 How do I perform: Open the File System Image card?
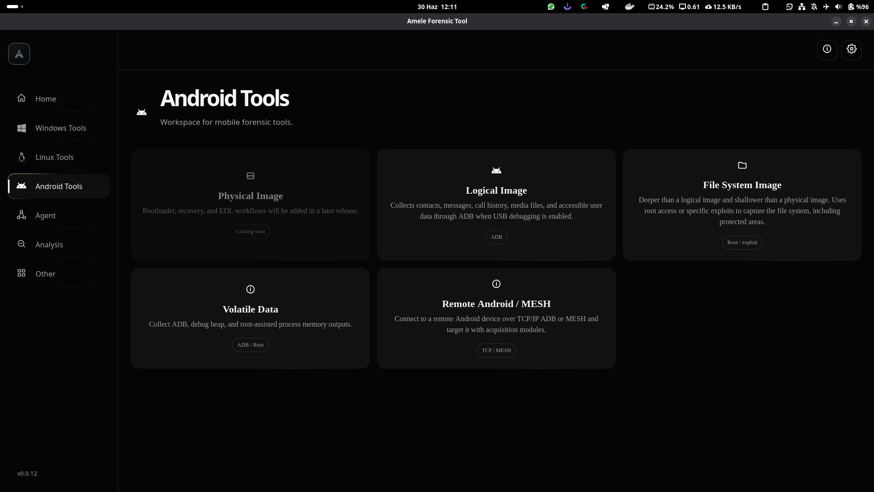point(742,205)
